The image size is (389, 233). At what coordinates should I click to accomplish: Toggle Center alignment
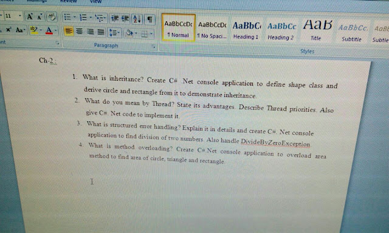click(80, 32)
